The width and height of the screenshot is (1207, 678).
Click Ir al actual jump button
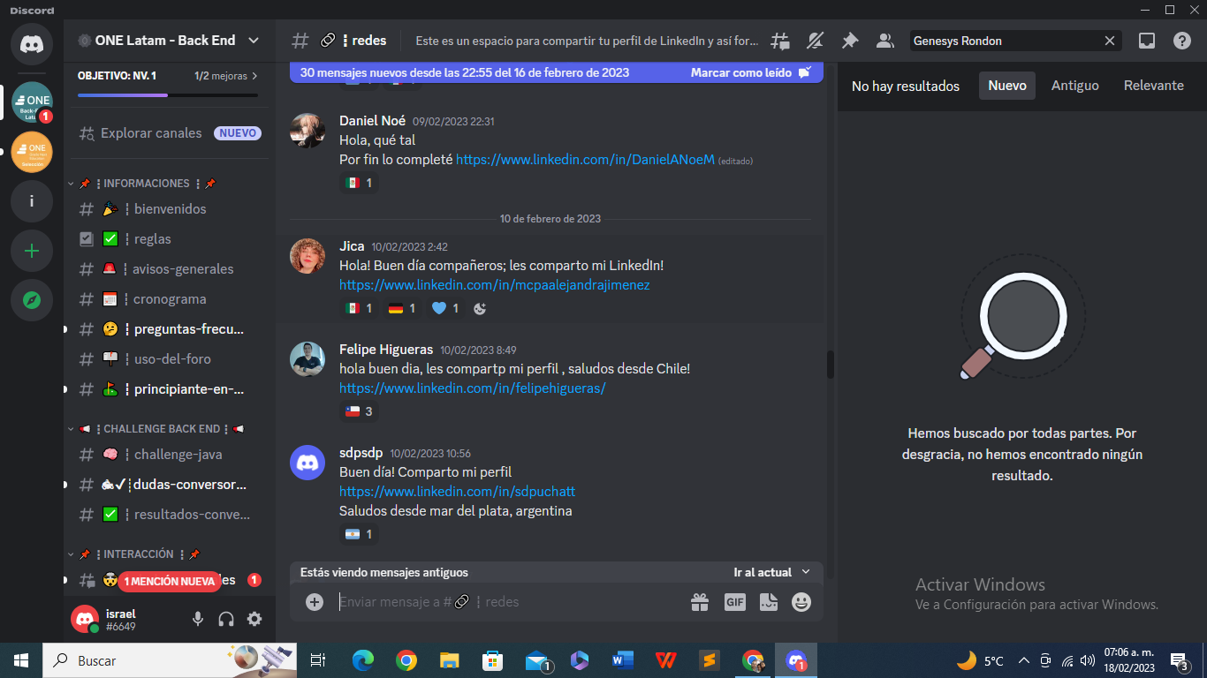point(771,572)
